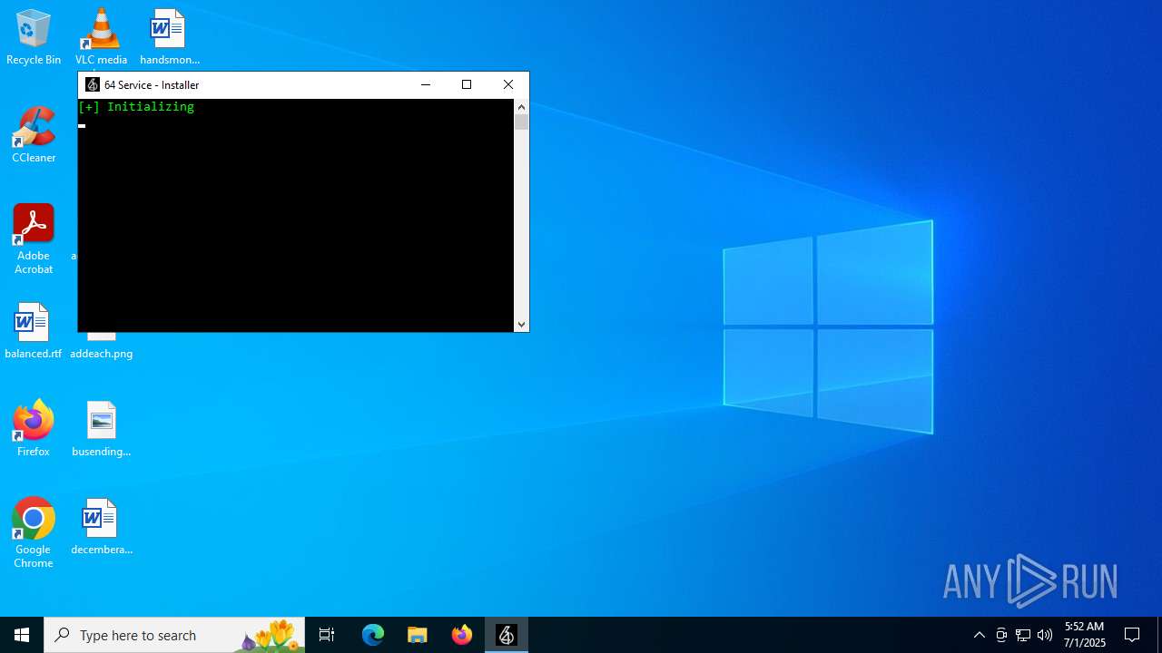Select the decembera Word document icon
Viewport: 1162px width, 653px height.
coord(101,527)
